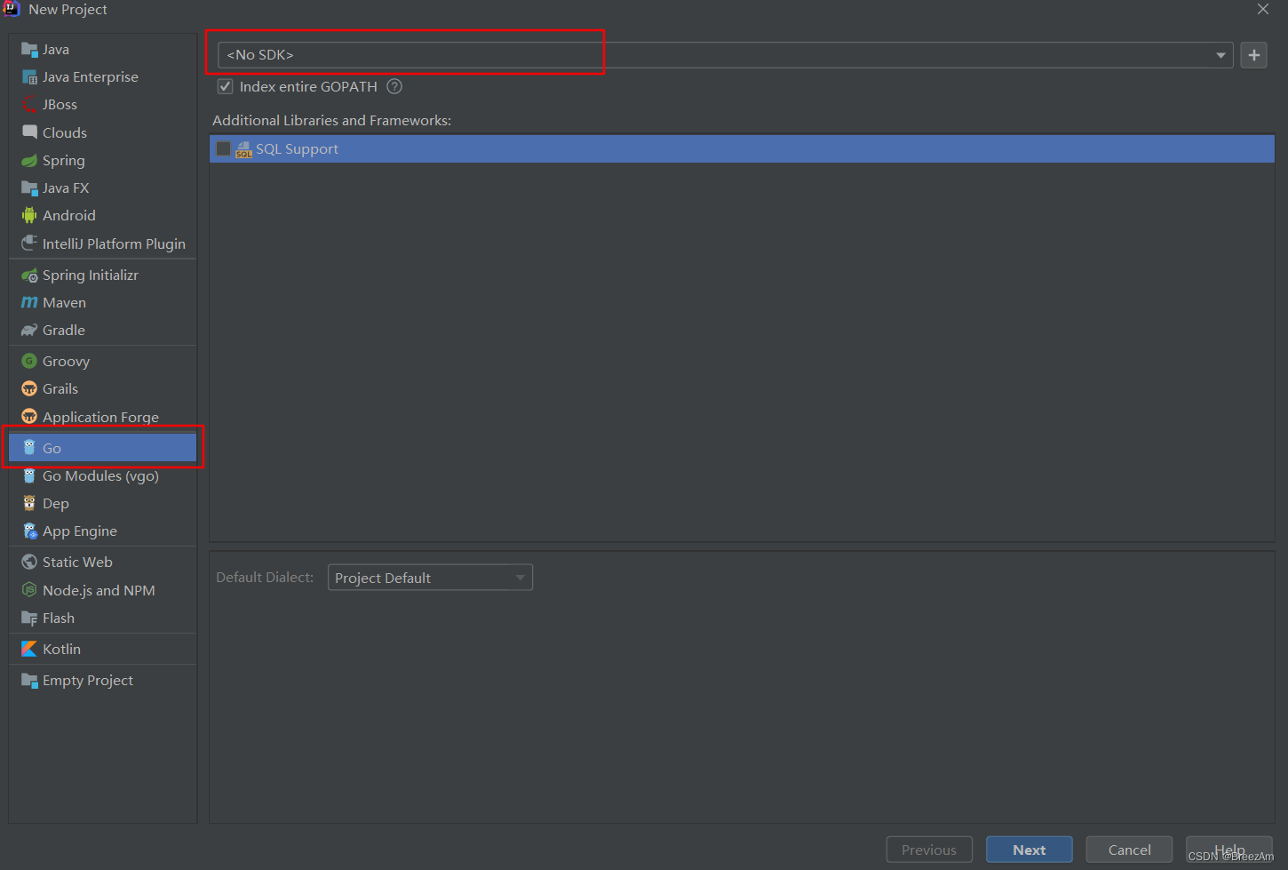Cancel the New Project dialog
The height and width of the screenshot is (870, 1288).
pos(1129,850)
